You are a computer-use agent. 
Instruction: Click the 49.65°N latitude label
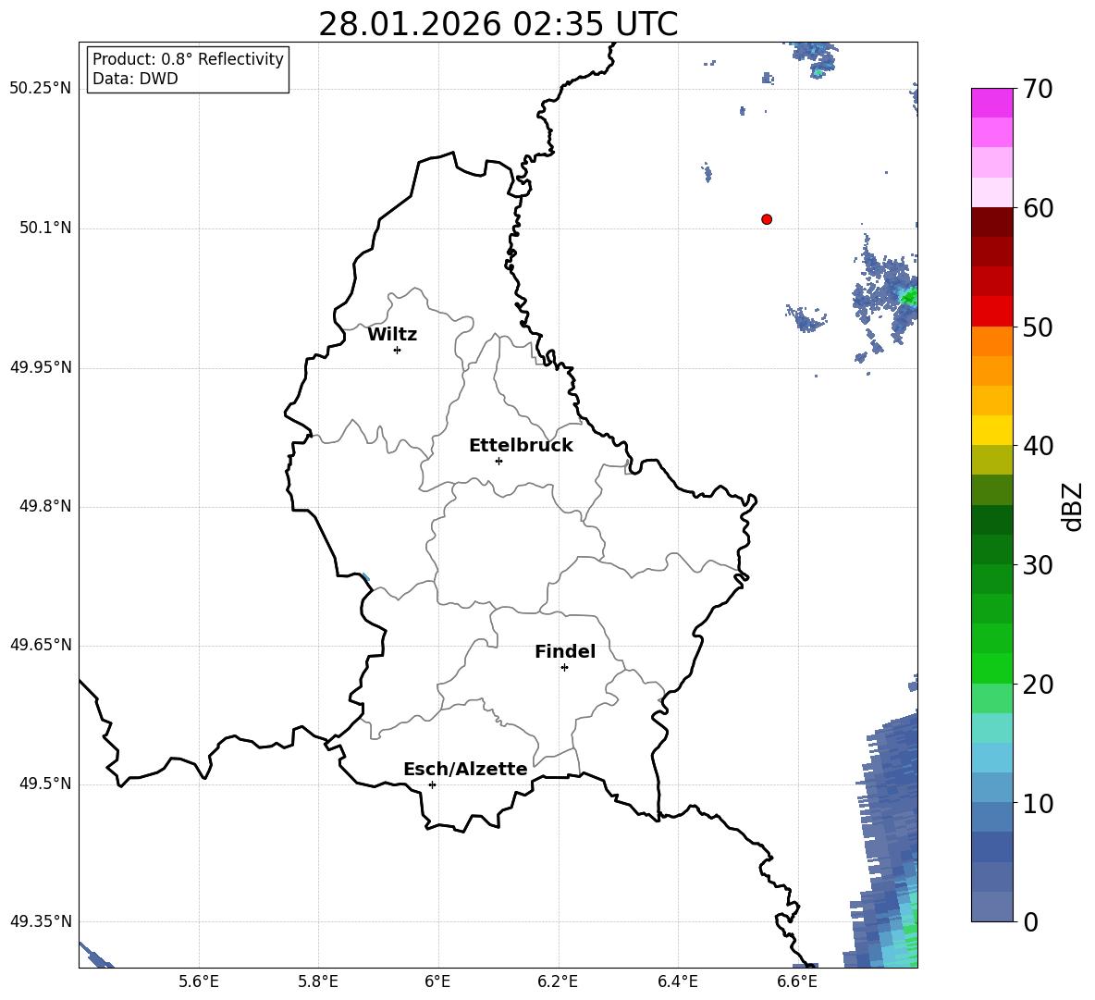(41, 644)
